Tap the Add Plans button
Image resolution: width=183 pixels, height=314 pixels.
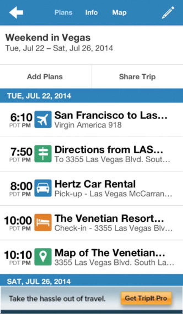[x=45, y=77]
